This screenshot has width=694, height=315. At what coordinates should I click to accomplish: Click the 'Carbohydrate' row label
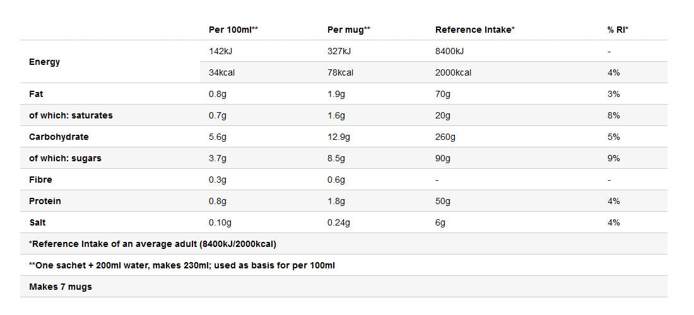point(59,137)
